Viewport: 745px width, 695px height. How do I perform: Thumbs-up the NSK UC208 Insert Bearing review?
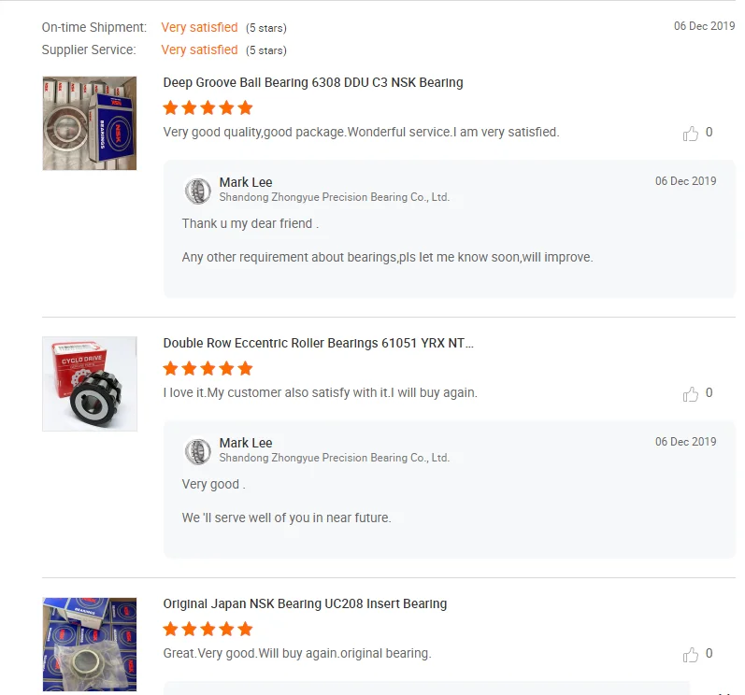click(691, 655)
